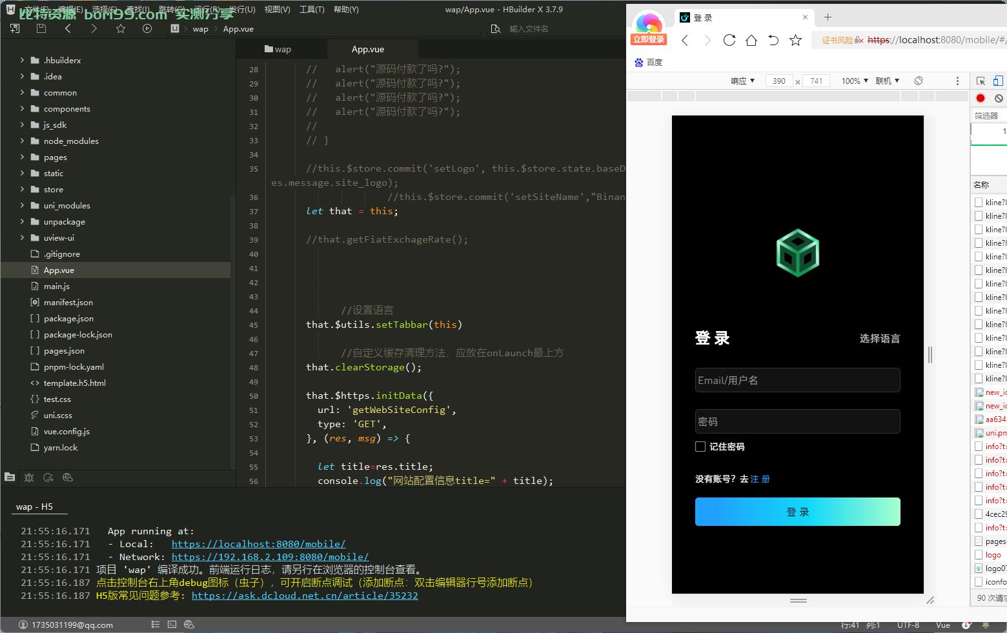Click the user account icon in status bar

23,625
